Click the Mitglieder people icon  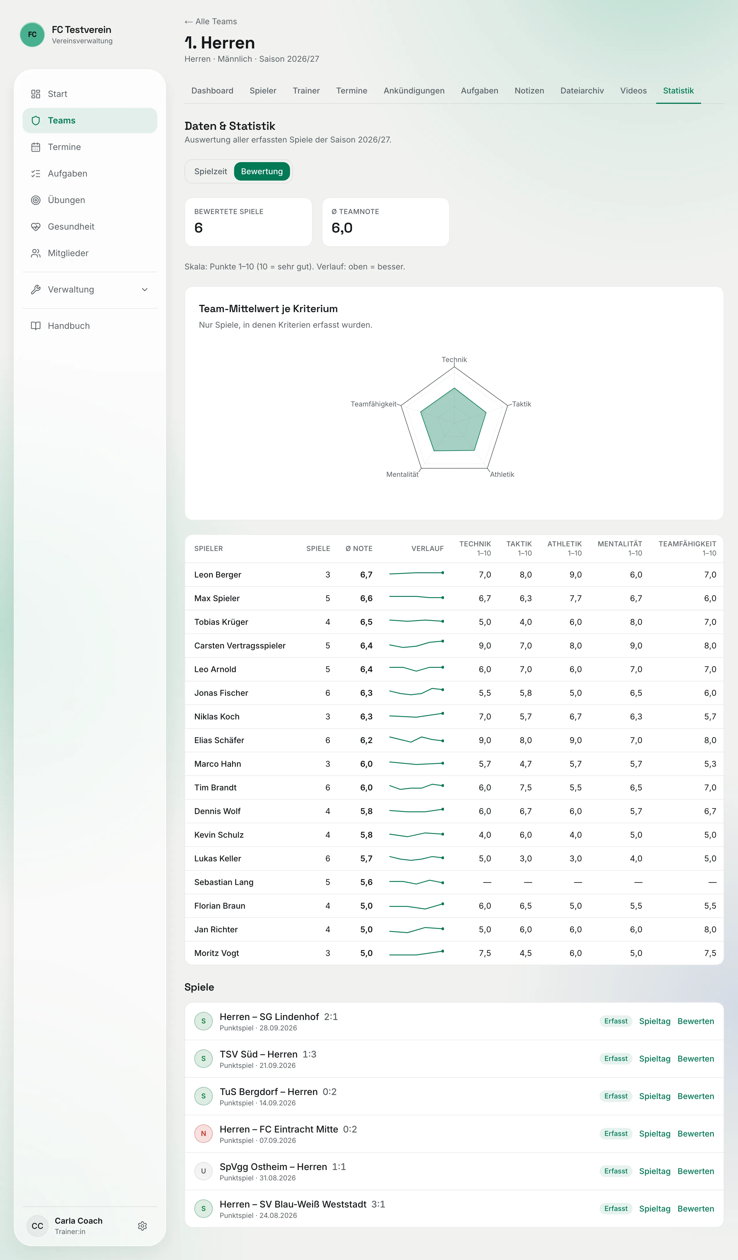tap(35, 253)
